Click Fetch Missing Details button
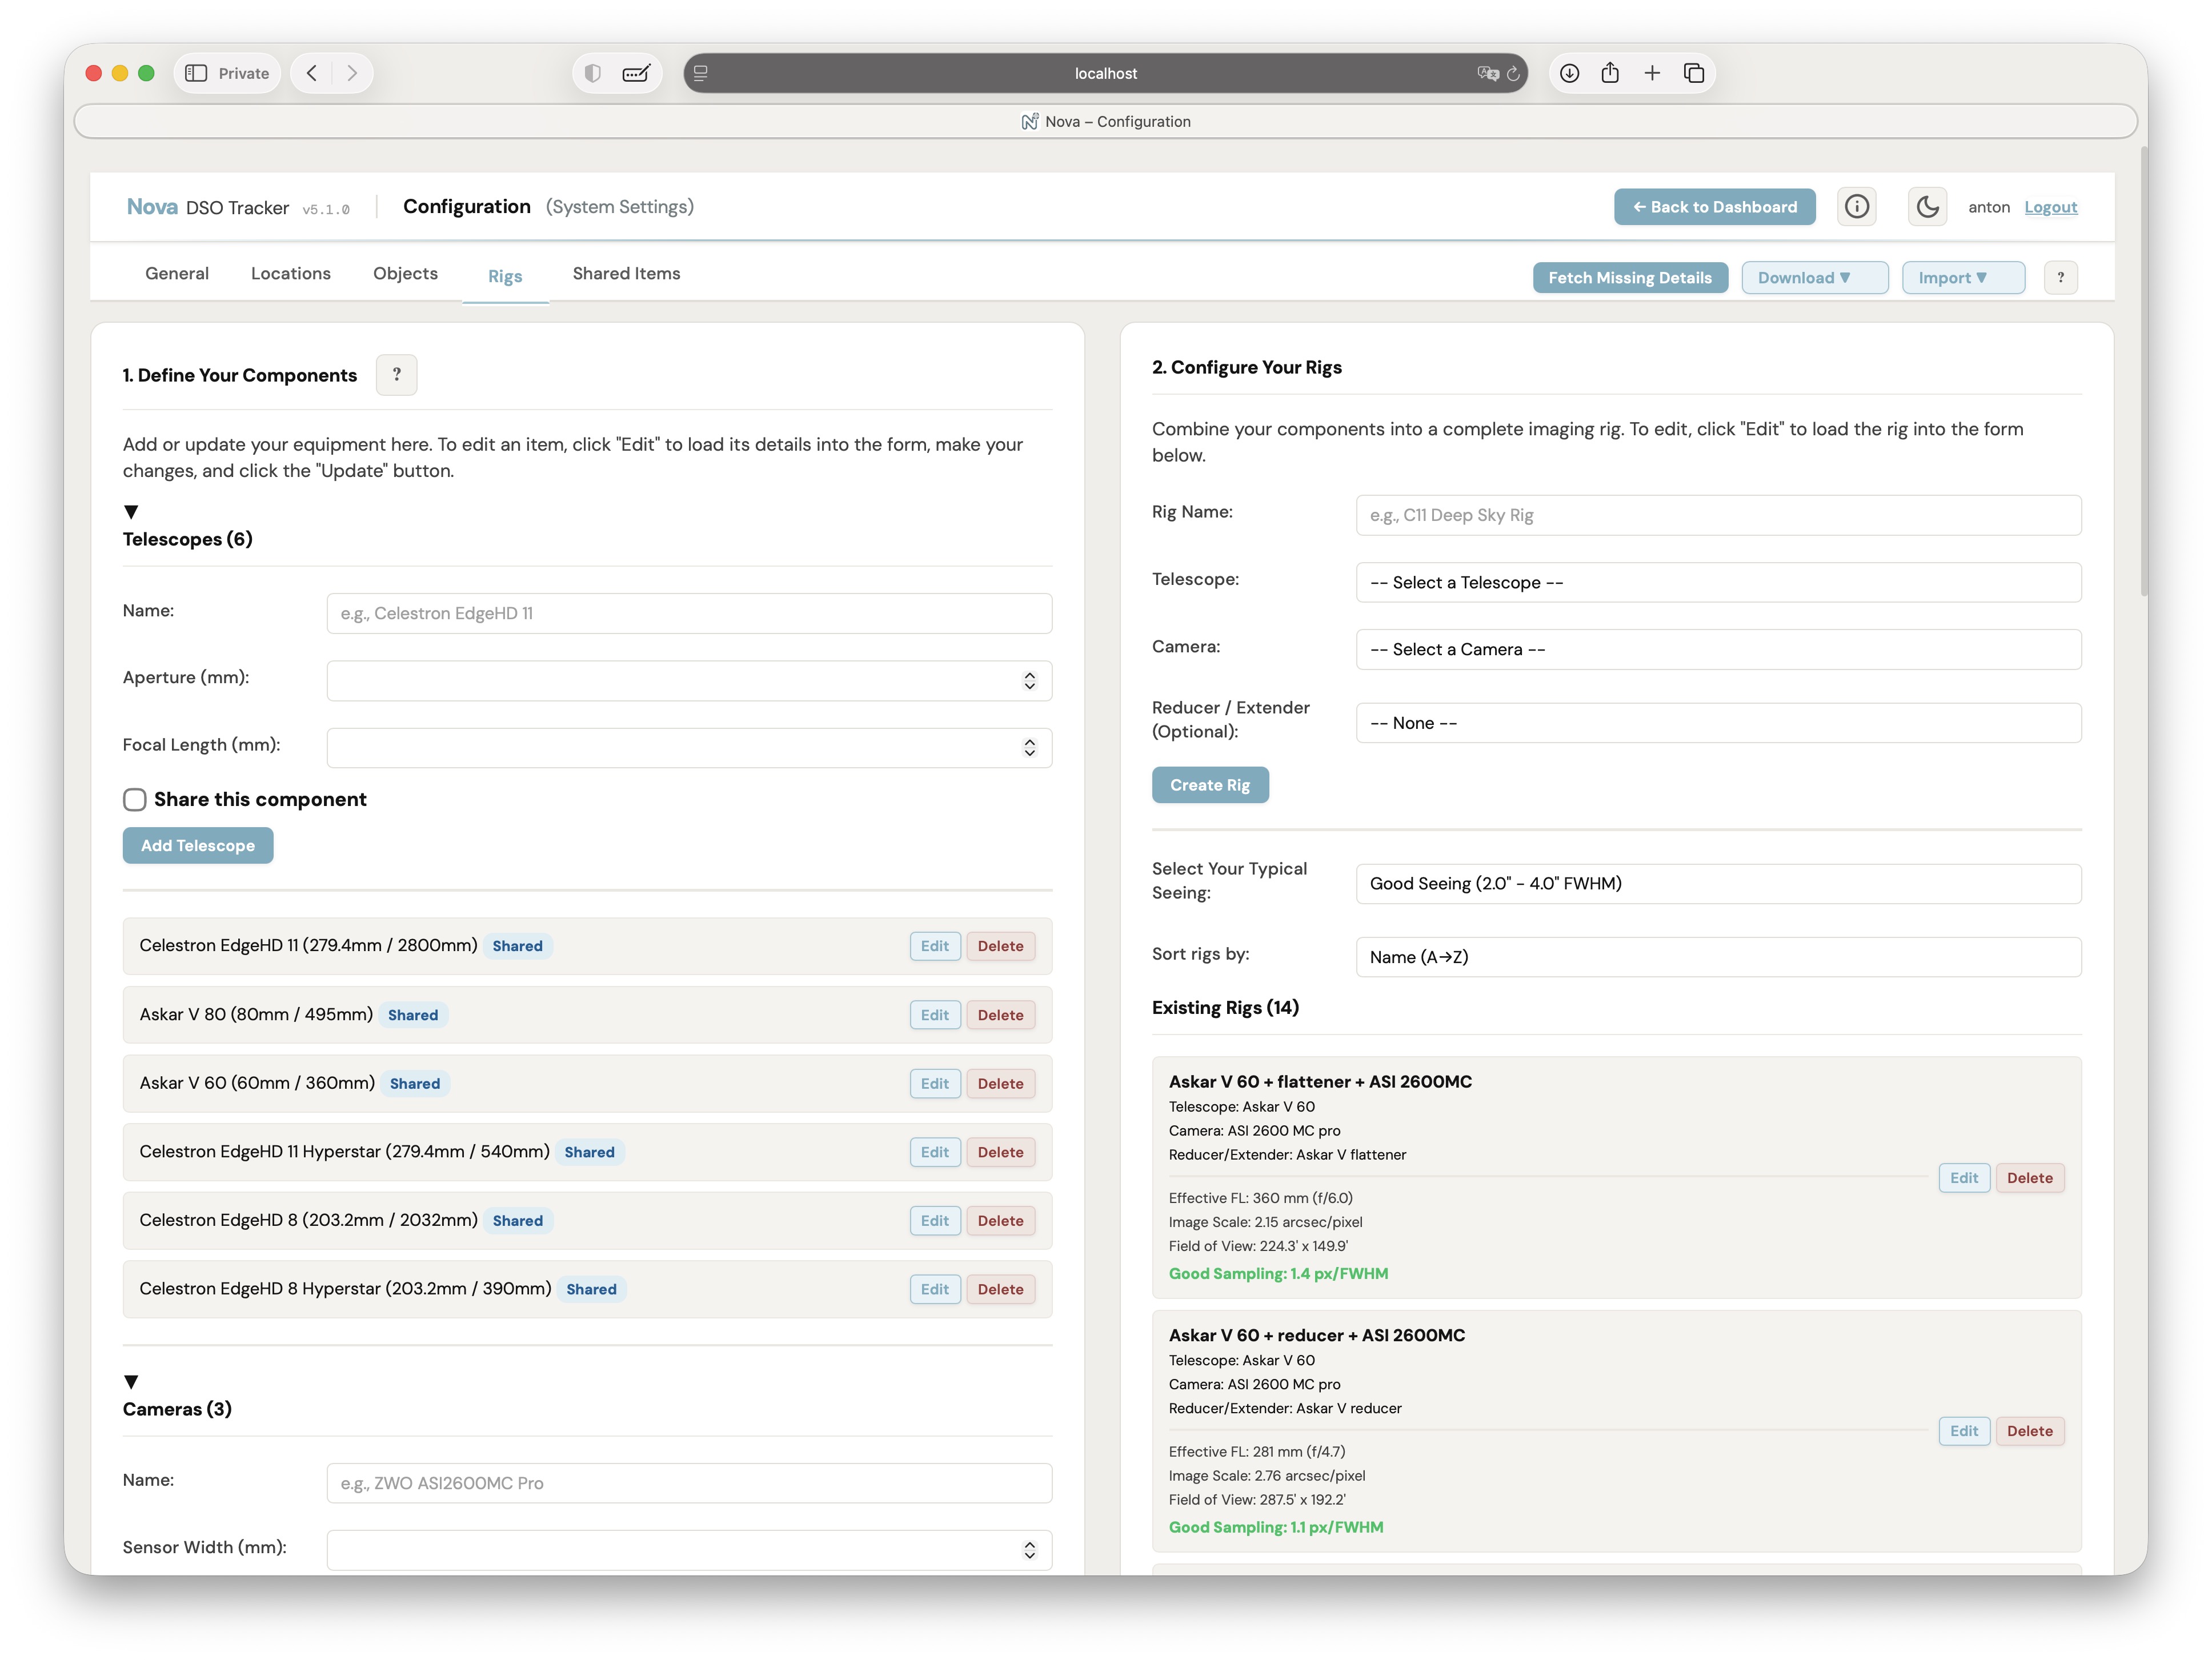Viewport: 2212px width, 1660px height. 1629,278
